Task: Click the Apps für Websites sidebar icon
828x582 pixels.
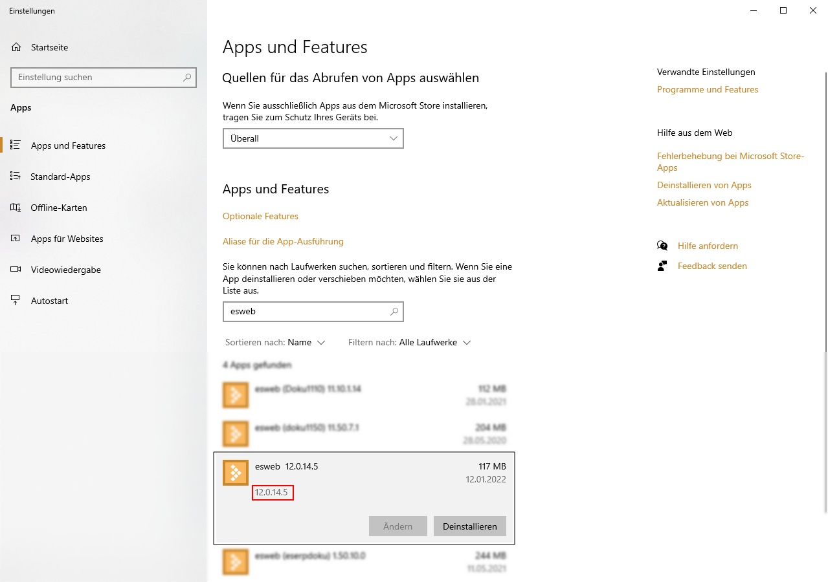Action: (16, 239)
